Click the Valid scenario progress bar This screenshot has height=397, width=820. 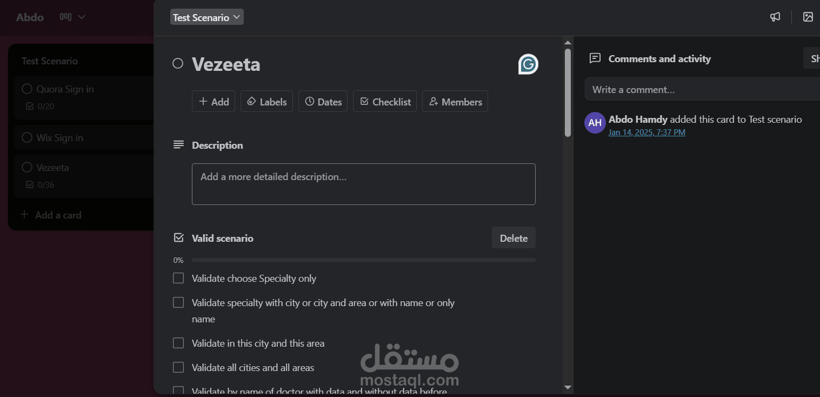[x=364, y=260]
